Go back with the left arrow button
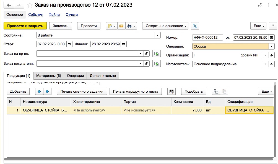 [x=9, y=5]
